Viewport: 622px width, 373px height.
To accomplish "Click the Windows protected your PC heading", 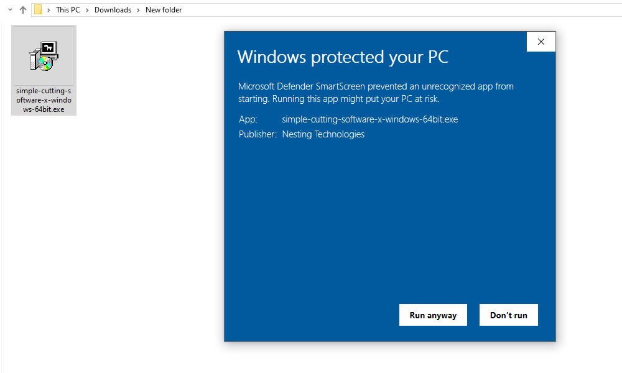I will click(343, 57).
